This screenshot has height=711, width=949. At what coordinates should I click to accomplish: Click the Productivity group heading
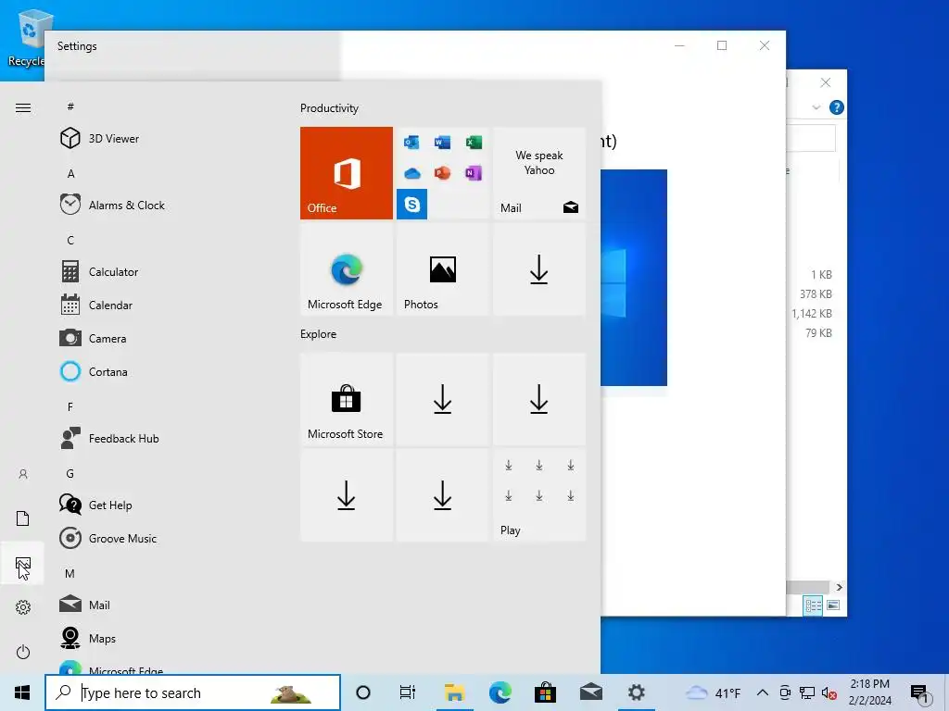(x=329, y=108)
